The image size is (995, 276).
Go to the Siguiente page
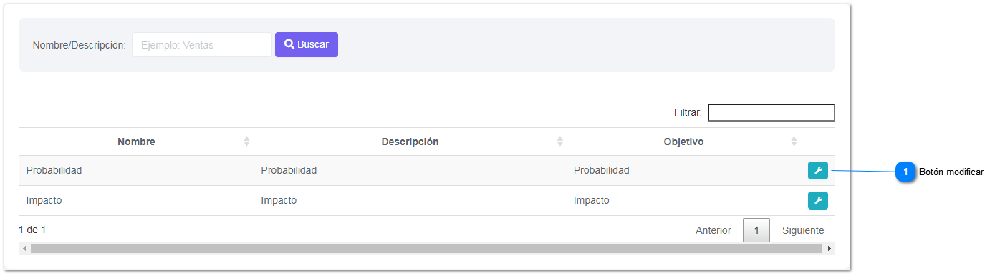tap(803, 230)
